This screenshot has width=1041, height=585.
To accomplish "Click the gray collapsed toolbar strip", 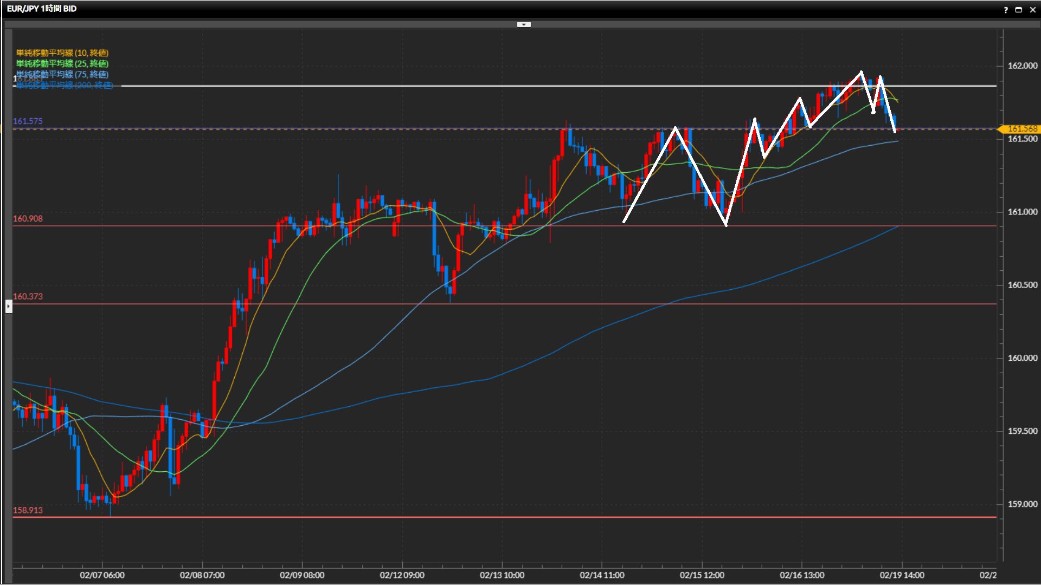I will (x=271, y=24).
